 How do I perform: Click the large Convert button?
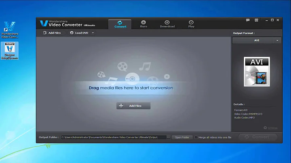(258, 137)
